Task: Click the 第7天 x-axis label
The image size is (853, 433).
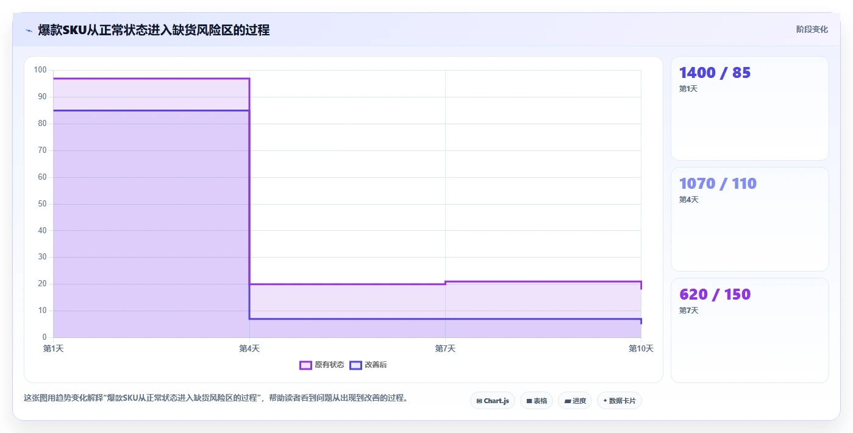Action: coord(445,348)
